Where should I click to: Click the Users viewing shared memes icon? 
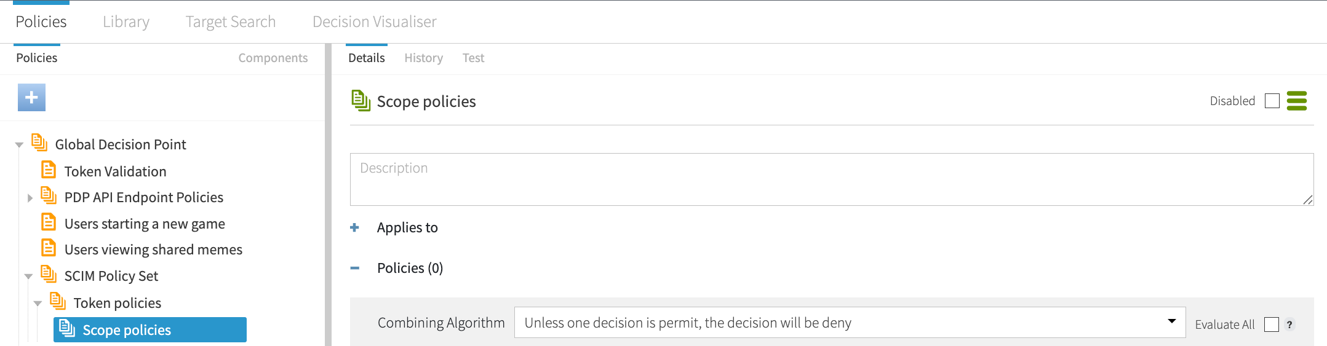(x=49, y=248)
